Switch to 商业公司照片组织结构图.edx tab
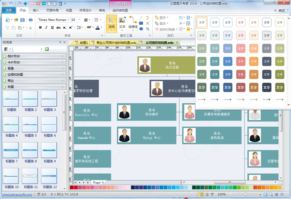Image resolution: width=291 pixels, height=199 pixels. pyautogui.click(x=114, y=43)
